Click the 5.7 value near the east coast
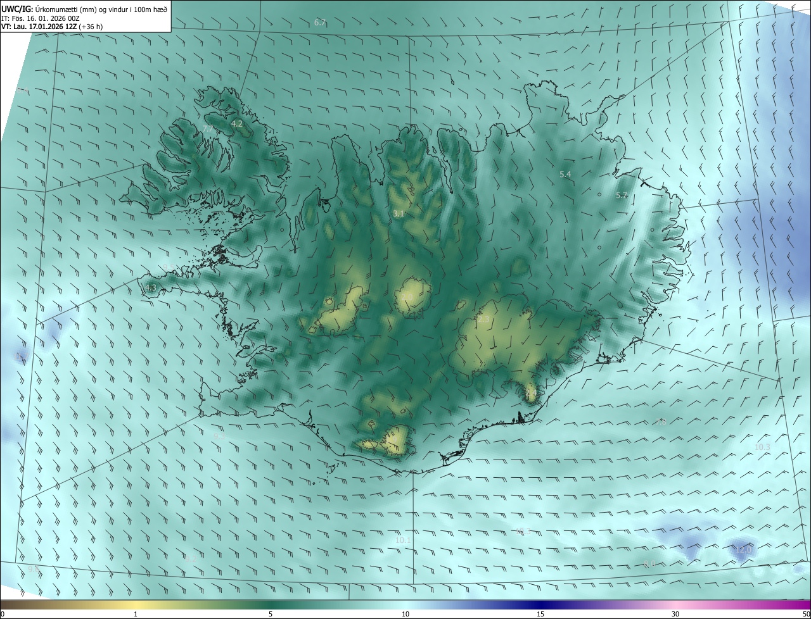The width and height of the screenshot is (811, 619). pos(622,196)
